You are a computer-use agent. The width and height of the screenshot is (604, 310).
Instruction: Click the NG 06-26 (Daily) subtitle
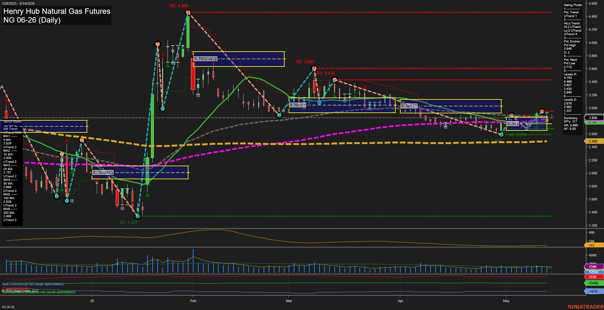tap(32, 20)
